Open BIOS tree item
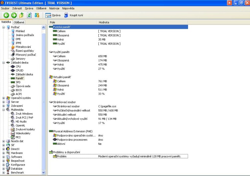The width and height of the screenshot is (250, 176). click(19, 90)
